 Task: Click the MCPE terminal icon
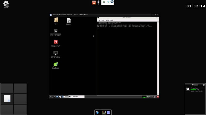click(6, 4)
